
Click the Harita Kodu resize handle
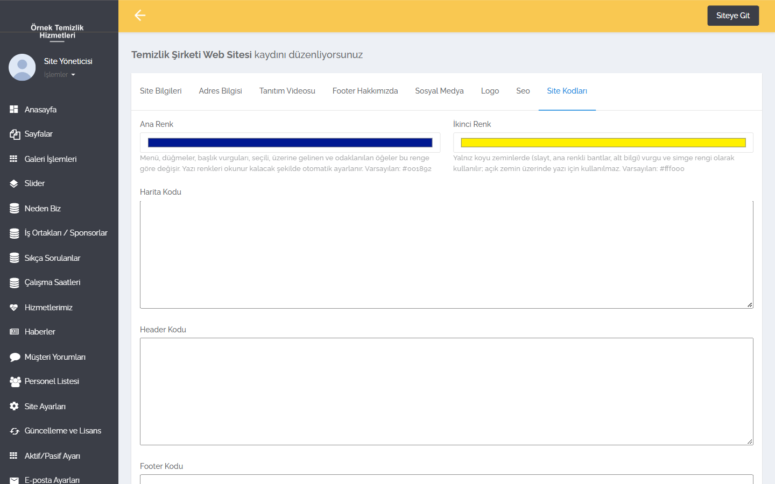749,305
